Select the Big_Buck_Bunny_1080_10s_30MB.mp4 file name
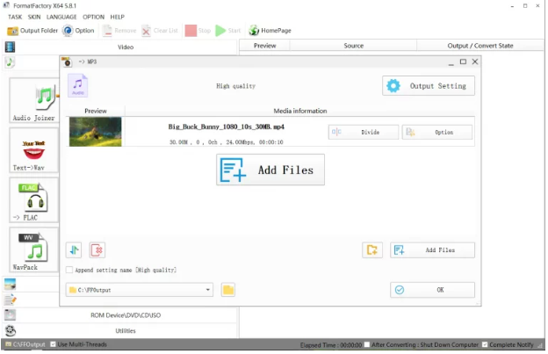The image size is (548, 354). 226,126
